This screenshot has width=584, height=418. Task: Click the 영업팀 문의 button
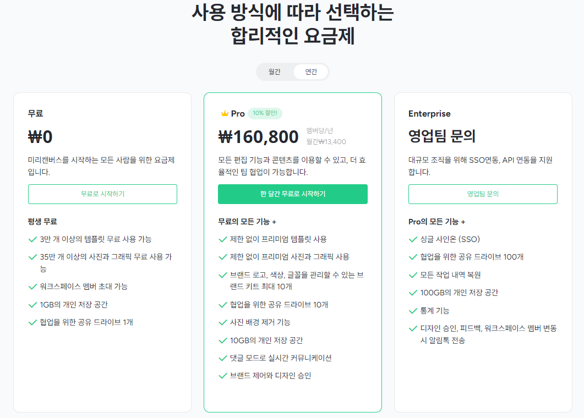click(x=483, y=194)
